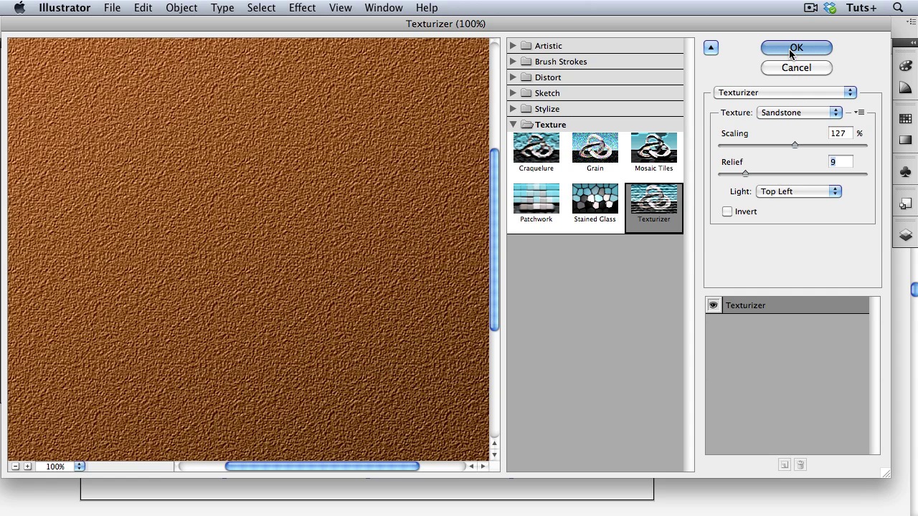Image resolution: width=918 pixels, height=516 pixels.
Task: Open the Effect menu
Action: tap(302, 8)
